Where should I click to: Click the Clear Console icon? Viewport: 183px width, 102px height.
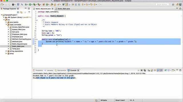coord(149,70)
